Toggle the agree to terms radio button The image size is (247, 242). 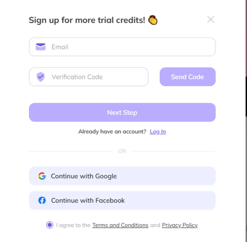tap(50, 225)
